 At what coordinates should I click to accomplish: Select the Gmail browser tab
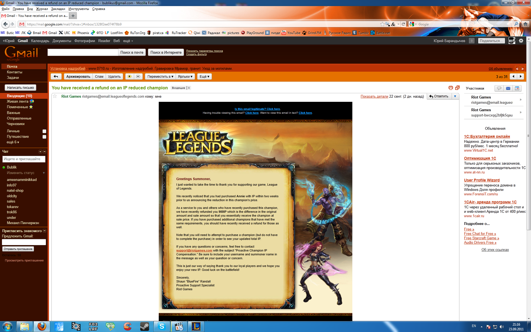pyautogui.click(x=34, y=16)
